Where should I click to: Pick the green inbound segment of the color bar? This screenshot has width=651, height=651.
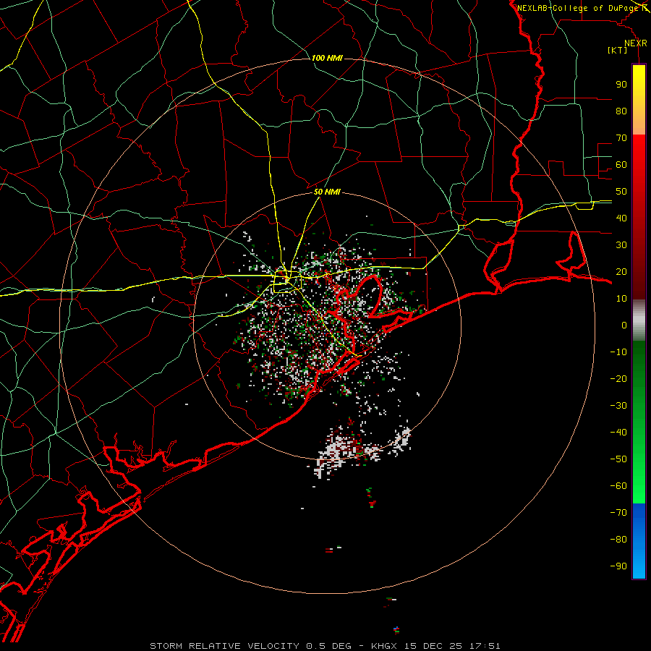click(639, 422)
